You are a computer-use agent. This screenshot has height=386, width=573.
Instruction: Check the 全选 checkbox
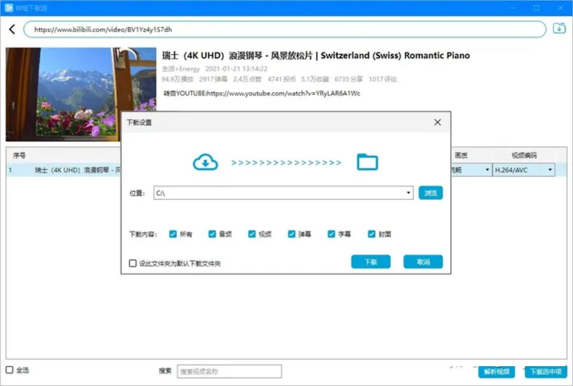click(9, 370)
